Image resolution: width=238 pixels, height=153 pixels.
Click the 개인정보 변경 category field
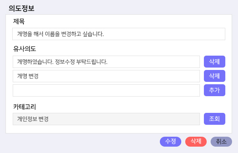click(x=106, y=119)
